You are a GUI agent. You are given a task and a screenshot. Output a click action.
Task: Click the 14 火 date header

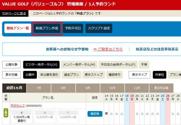tap(106, 98)
